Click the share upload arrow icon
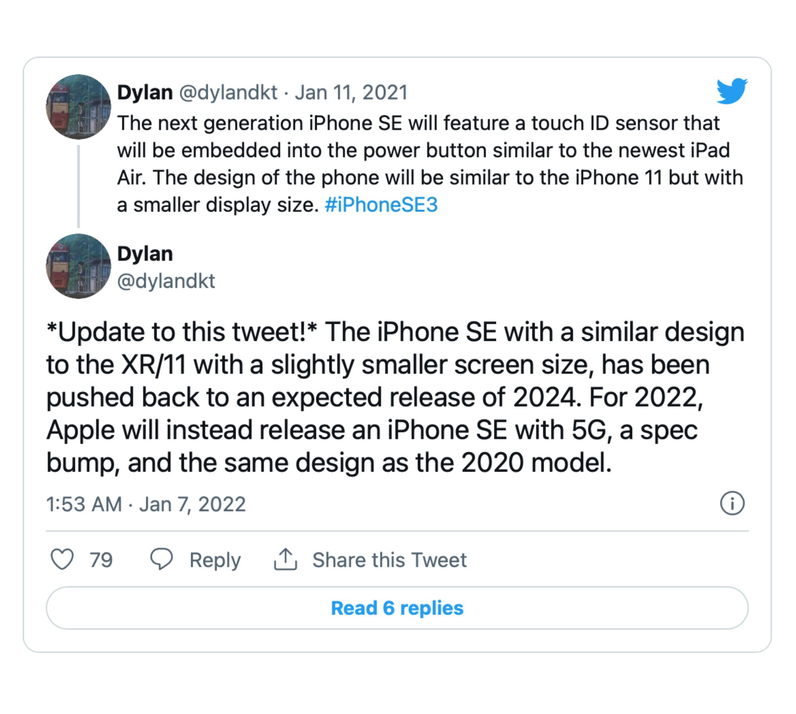This screenshot has width=796, height=714. click(285, 559)
